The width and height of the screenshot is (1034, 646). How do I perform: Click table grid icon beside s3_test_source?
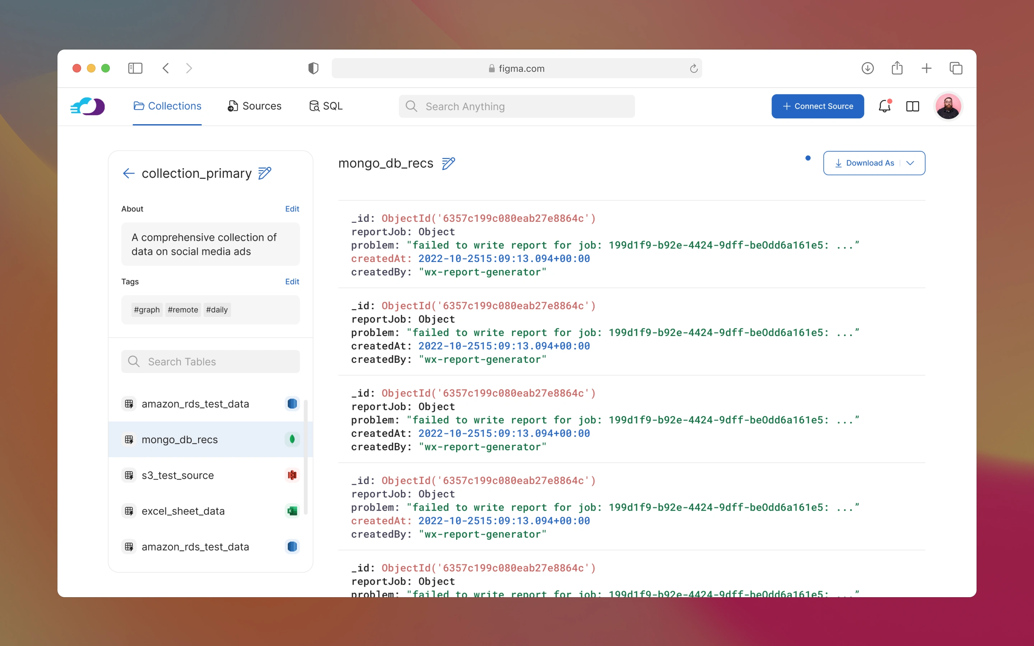click(129, 475)
